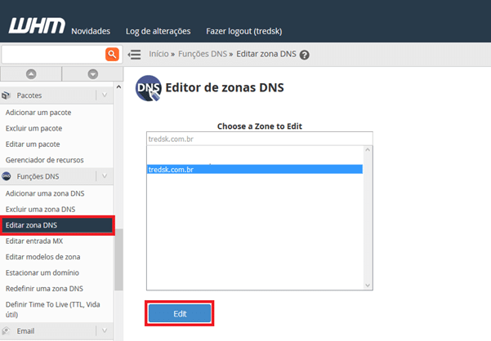Click the sidebar scrollbar thumb
This screenshot has height=341, width=491.
(x=118, y=259)
